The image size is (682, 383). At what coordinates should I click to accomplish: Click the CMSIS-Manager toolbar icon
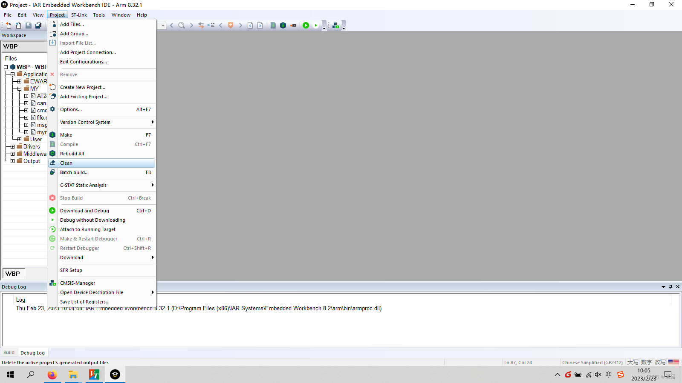(336, 26)
